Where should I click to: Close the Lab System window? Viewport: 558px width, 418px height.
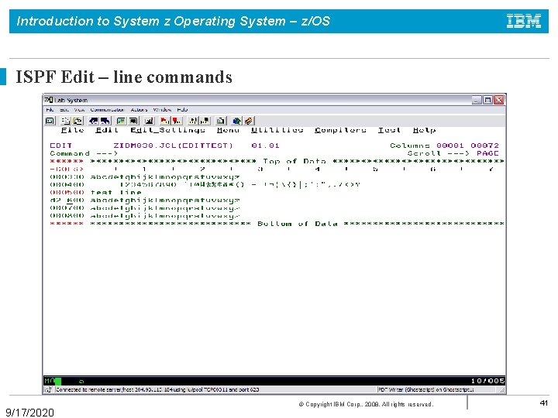(499, 100)
